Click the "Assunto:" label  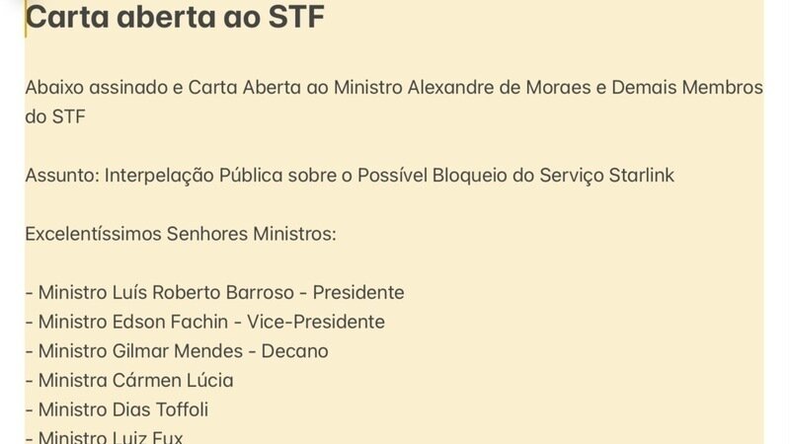(62, 176)
